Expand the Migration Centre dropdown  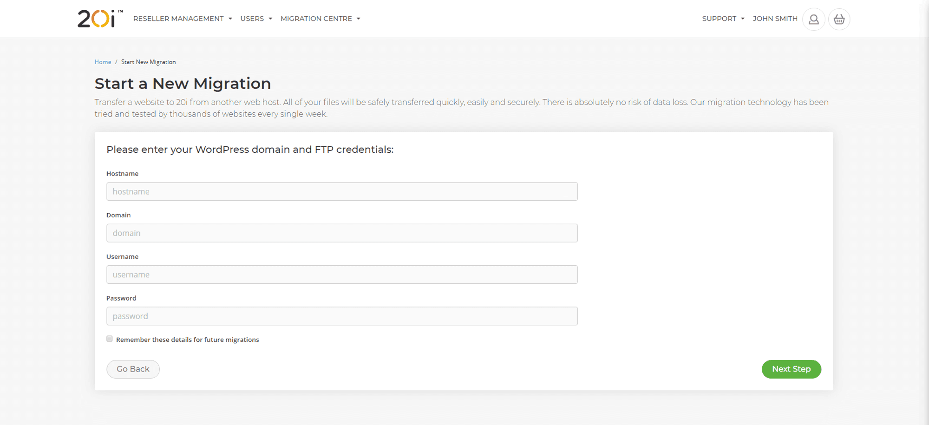tap(321, 19)
